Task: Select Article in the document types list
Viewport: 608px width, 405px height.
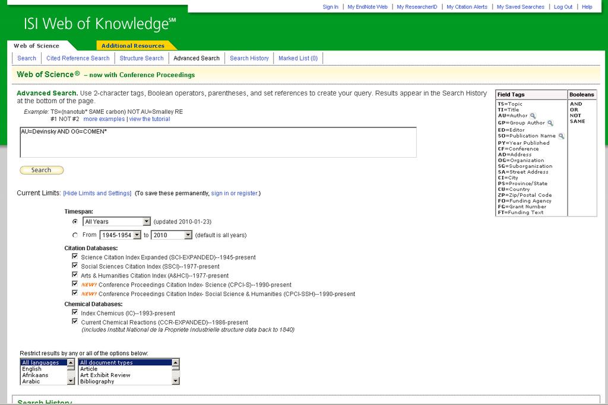Action: (x=125, y=369)
